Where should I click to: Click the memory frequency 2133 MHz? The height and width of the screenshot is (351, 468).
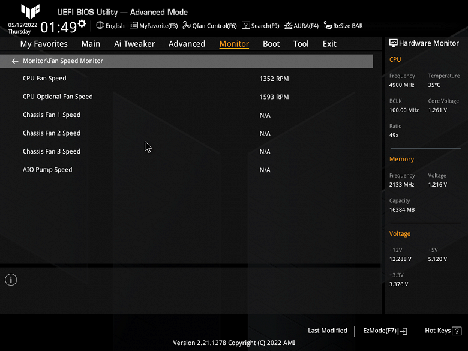(x=401, y=184)
